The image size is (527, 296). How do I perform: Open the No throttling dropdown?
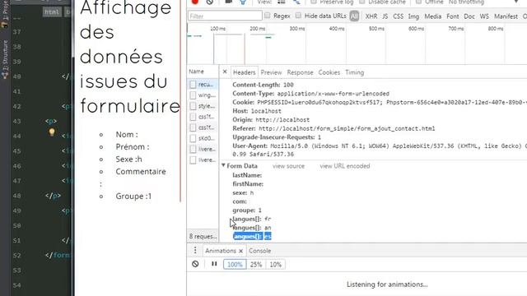[484, 2]
